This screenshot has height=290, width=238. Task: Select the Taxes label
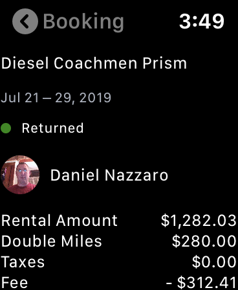point(23,262)
